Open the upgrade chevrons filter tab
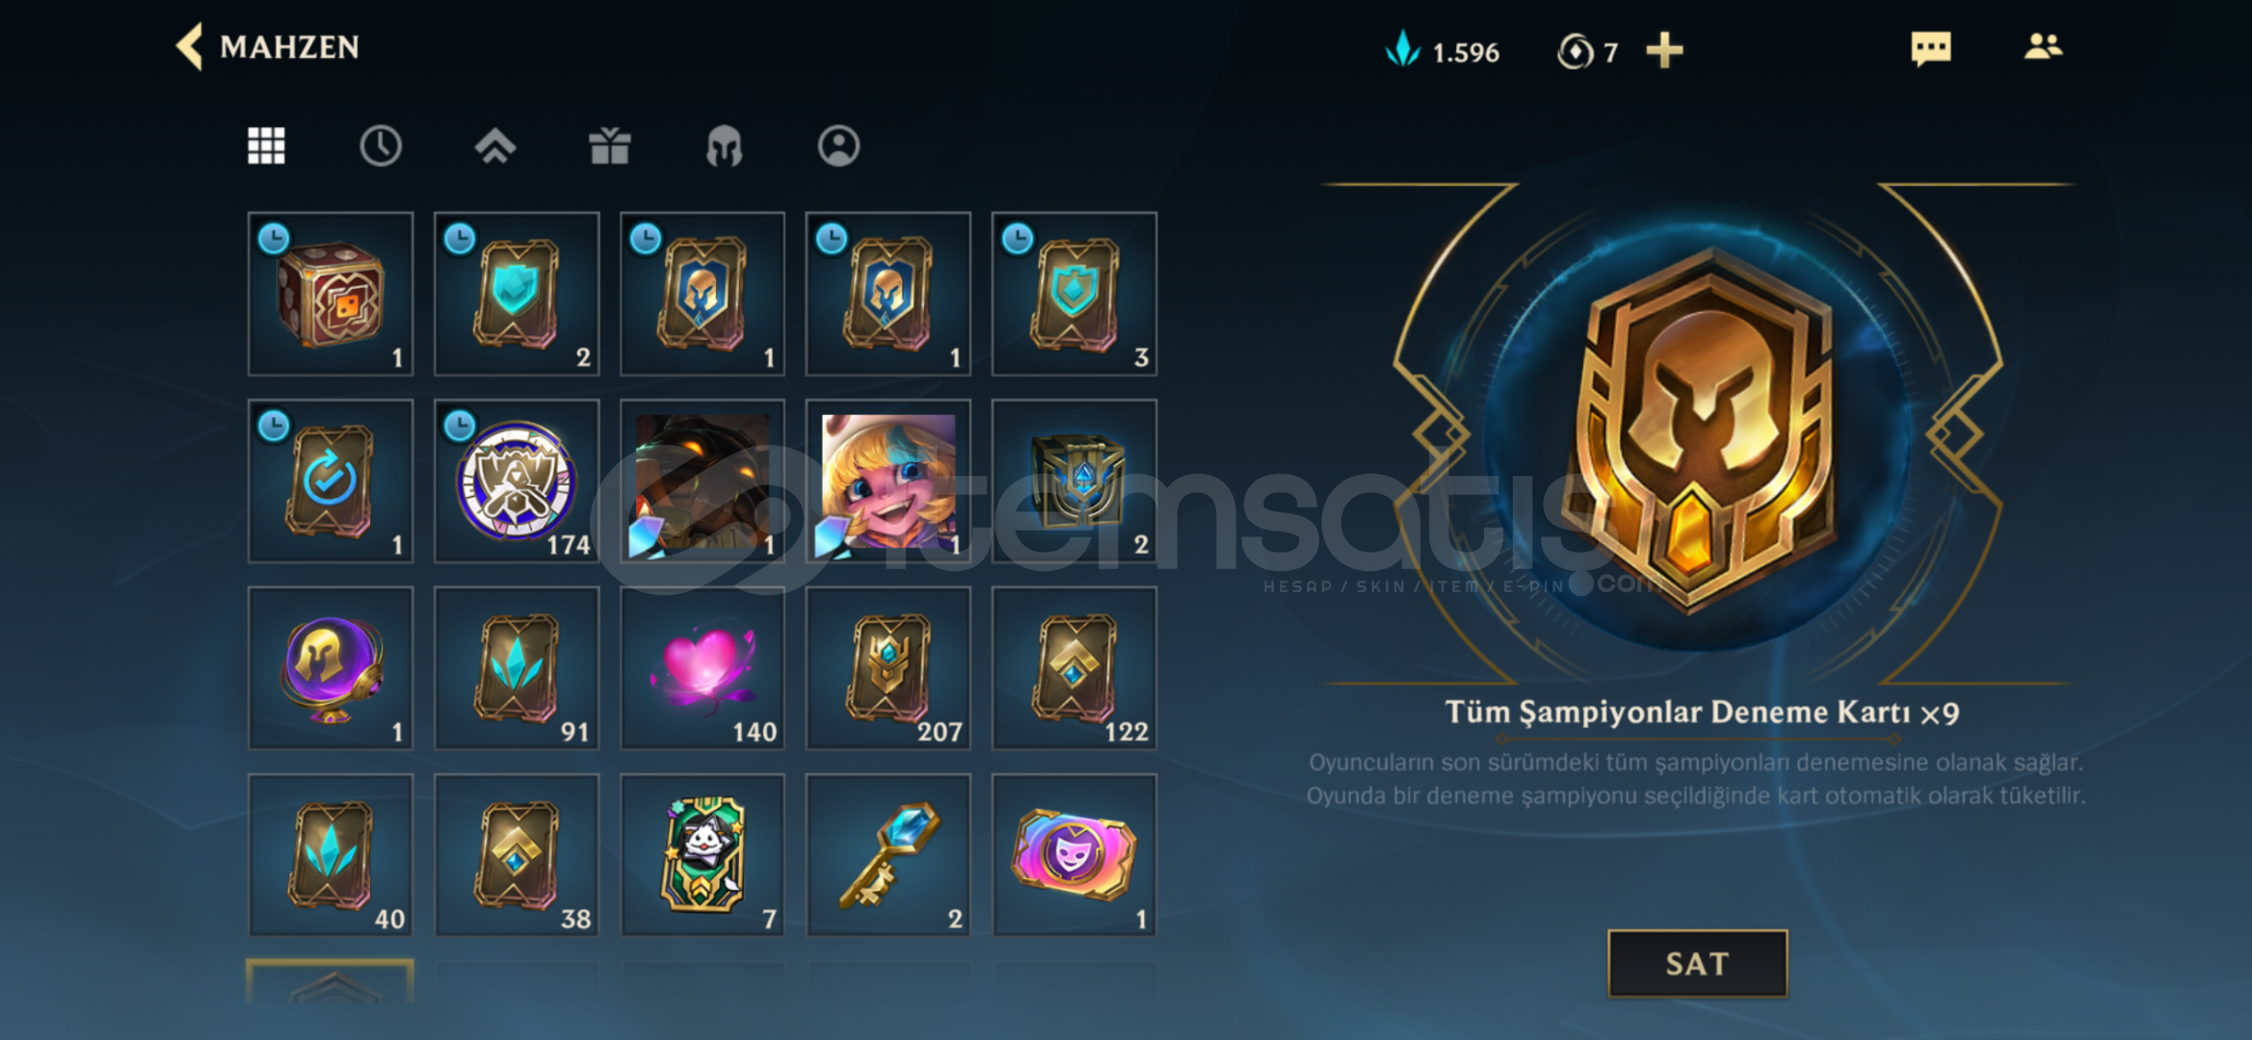Image resolution: width=2252 pixels, height=1040 pixels. (495, 146)
